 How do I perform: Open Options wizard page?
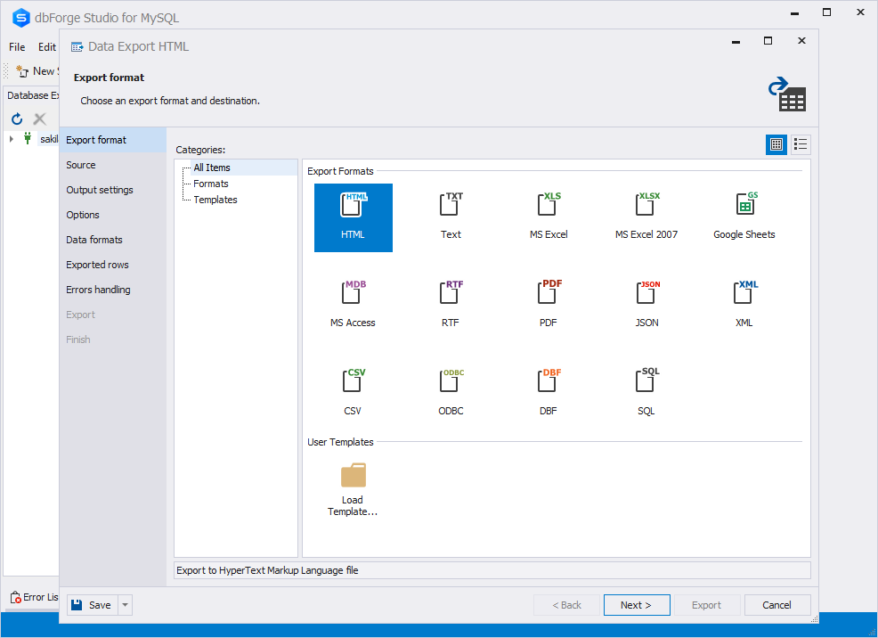coord(112,215)
